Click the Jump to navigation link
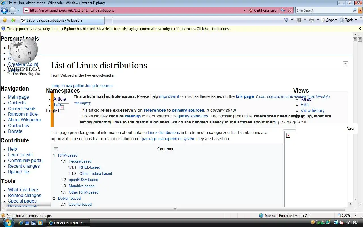The width and height of the screenshot is (363, 227). coord(67,86)
